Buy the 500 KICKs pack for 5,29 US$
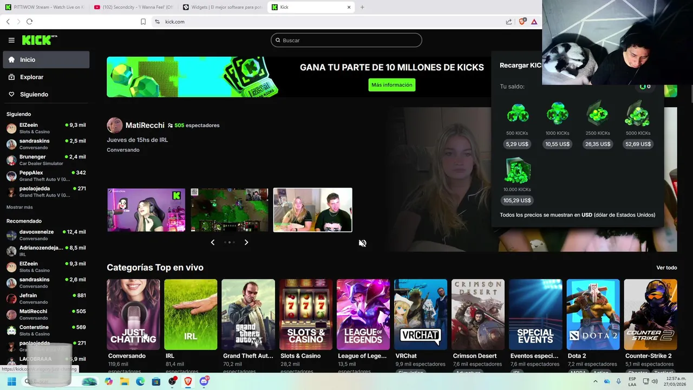The height and width of the screenshot is (390, 693). click(x=517, y=144)
